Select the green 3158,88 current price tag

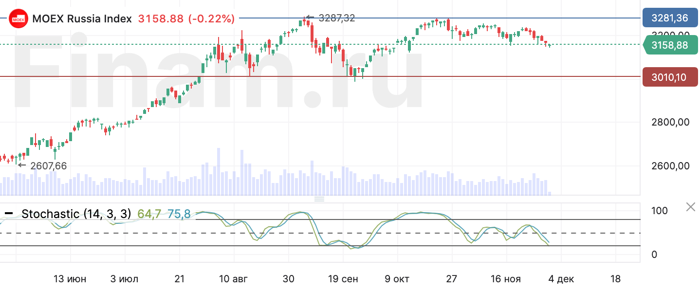tap(670, 45)
